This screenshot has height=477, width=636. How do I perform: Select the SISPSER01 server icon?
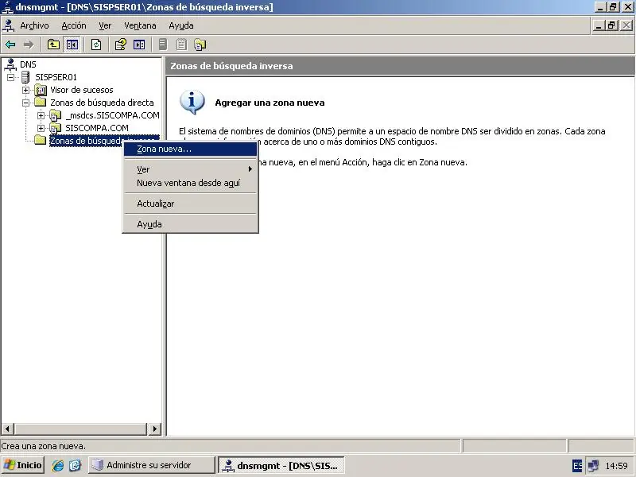click(x=25, y=77)
